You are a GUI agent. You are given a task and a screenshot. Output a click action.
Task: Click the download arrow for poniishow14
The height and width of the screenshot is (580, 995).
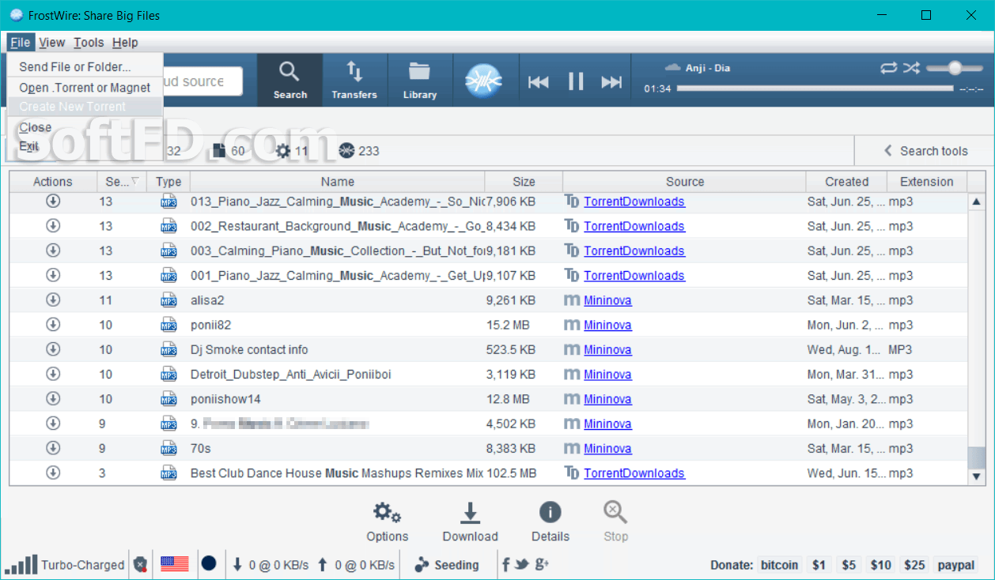pyautogui.click(x=53, y=399)
